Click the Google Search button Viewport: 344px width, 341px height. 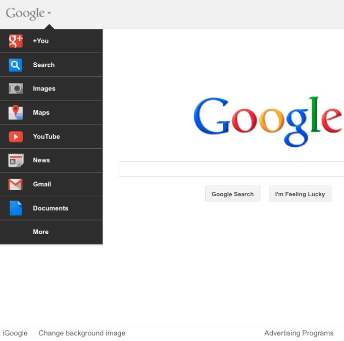232,194
